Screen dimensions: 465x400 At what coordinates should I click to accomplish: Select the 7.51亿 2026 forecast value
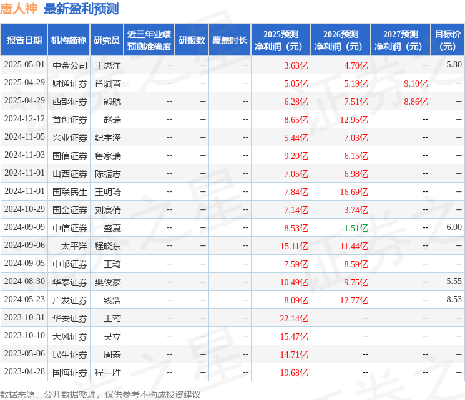point(356,102)
